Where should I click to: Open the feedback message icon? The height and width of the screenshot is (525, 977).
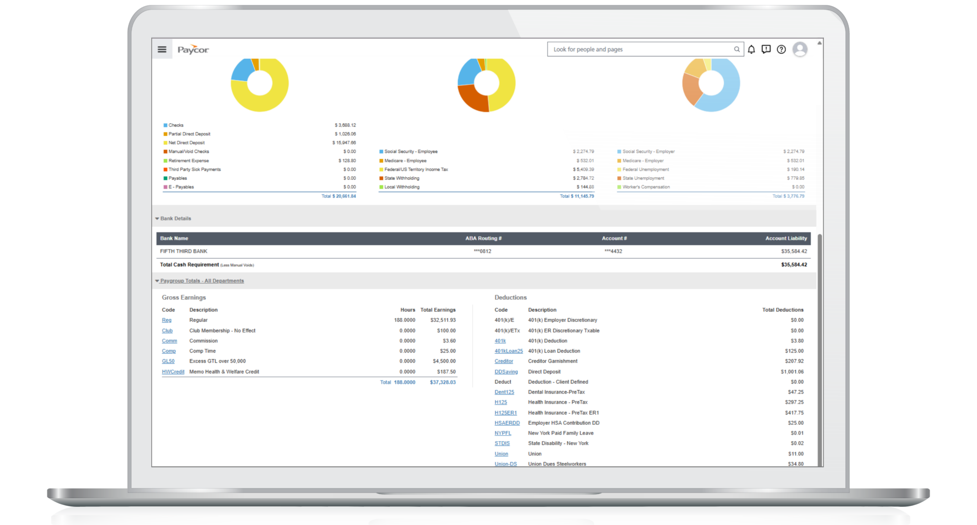pyautogui.click(x=766, y=49)
